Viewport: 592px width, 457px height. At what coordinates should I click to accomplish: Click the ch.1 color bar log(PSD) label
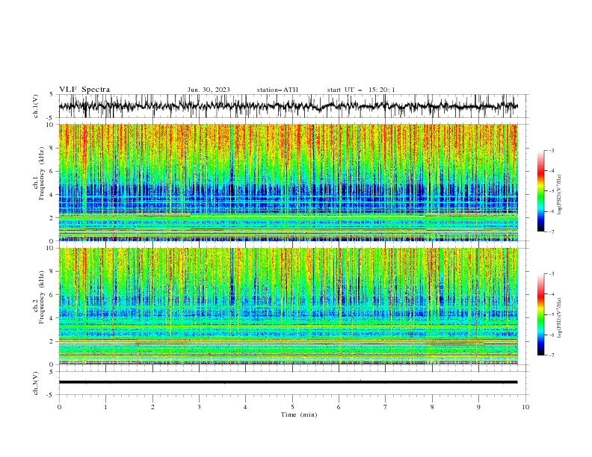[559, 195]
